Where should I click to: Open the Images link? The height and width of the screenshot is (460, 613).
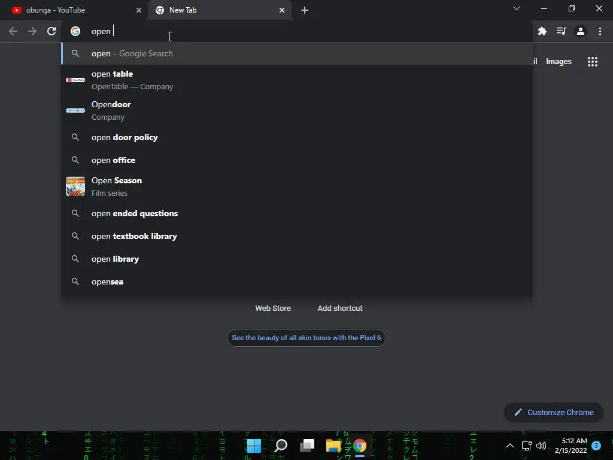tap(559, 62)
